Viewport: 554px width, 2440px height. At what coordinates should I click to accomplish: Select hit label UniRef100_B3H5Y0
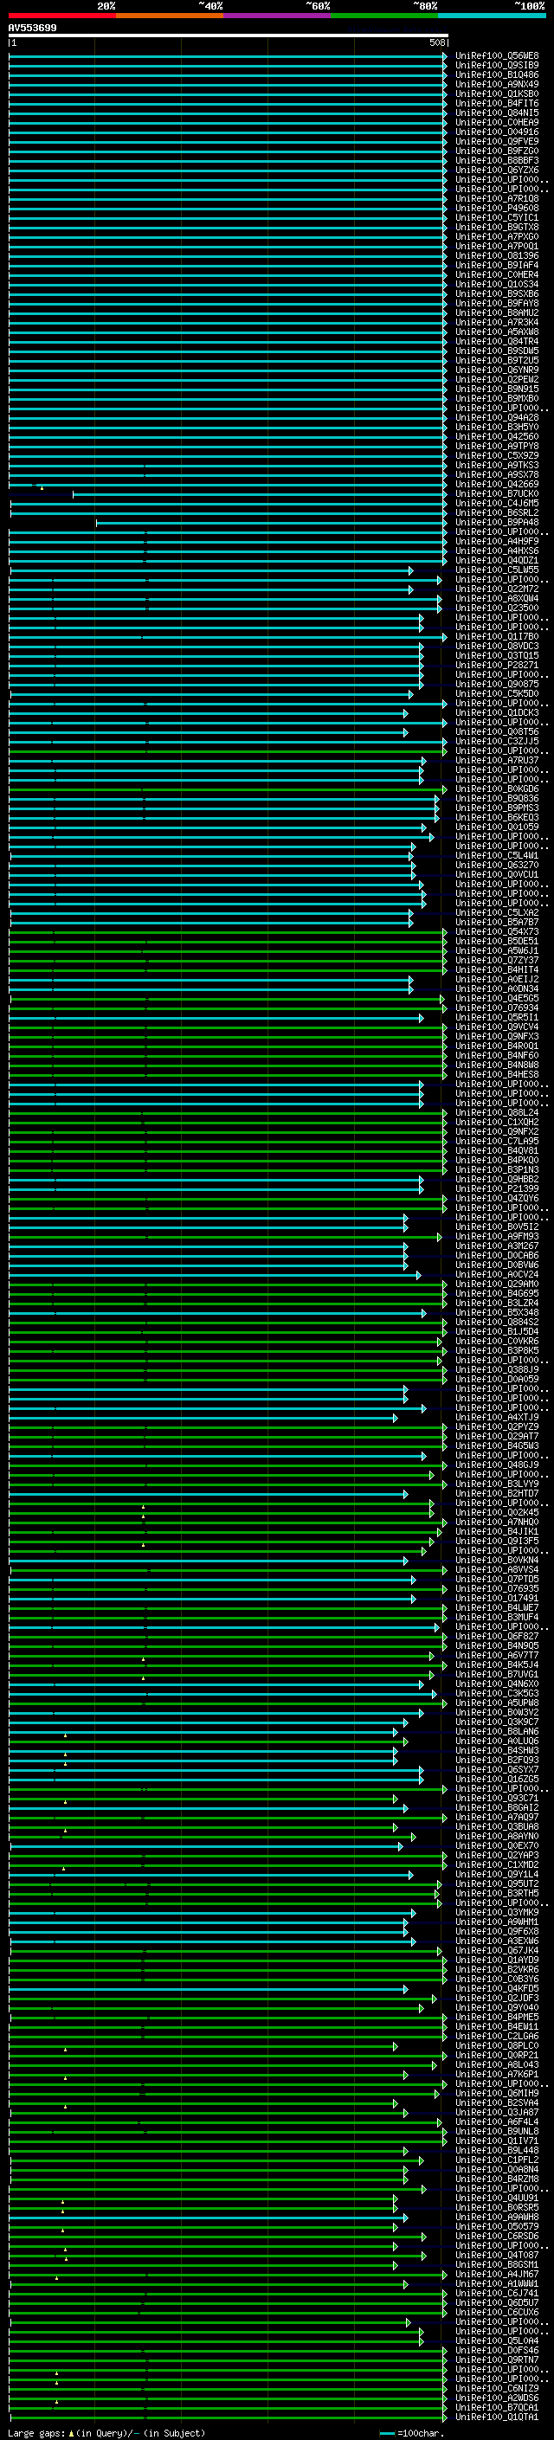coord(497,428)
